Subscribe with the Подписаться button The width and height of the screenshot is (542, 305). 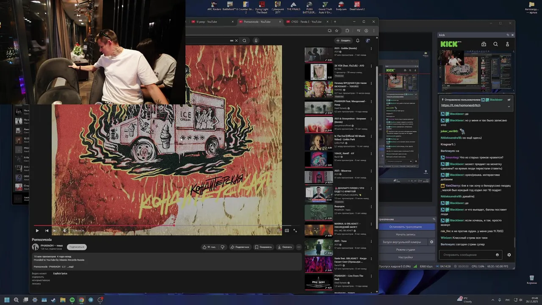(x=77, y=247)
